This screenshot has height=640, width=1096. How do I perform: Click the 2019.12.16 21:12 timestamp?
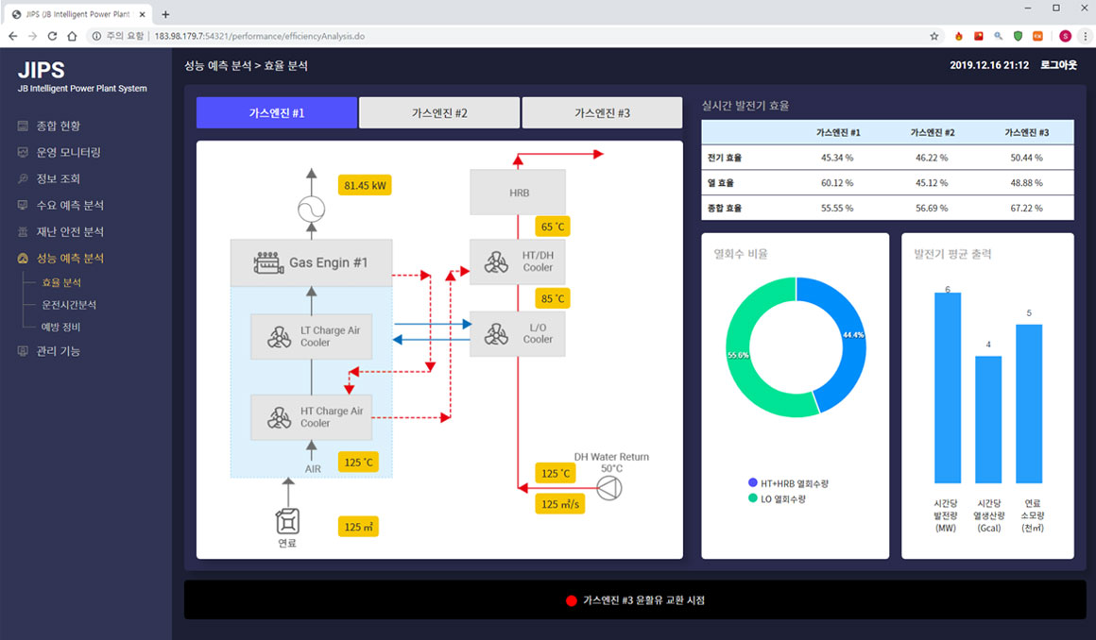[x=989, y=65]
